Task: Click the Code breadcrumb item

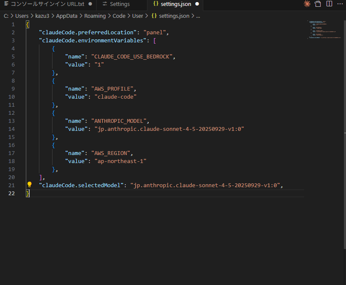Action: (119, 16)
